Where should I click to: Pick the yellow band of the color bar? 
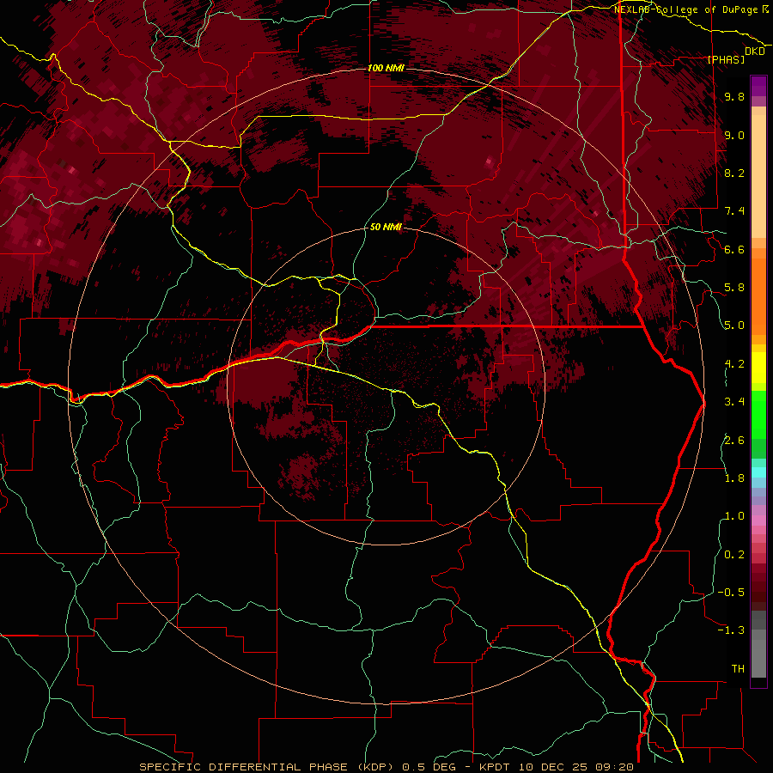tap(758, 368)
